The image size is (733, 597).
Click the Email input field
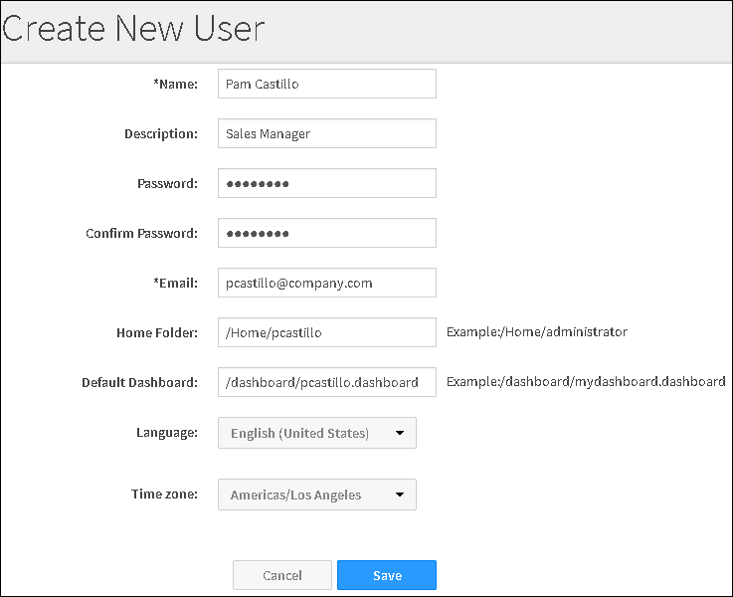click(x=327, y=283)
